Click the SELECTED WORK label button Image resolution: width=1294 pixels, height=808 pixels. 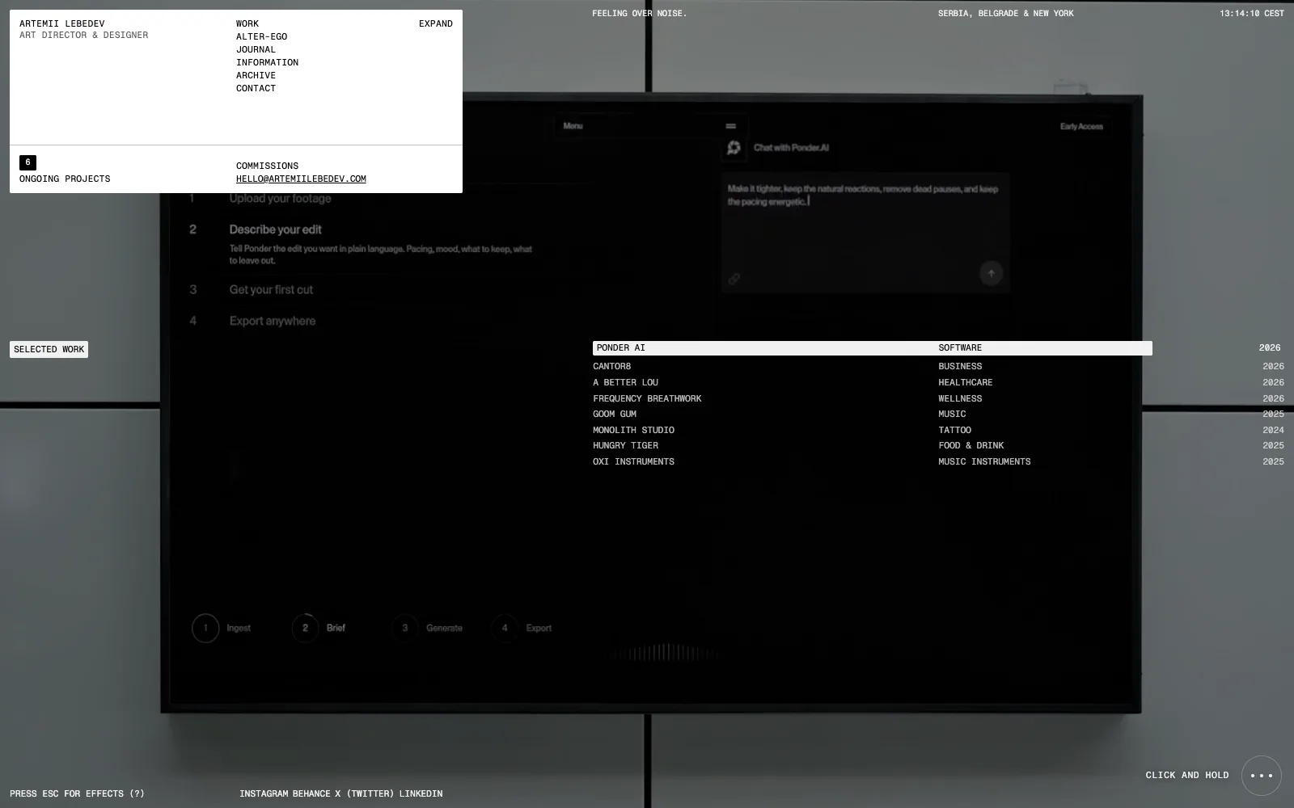[x=49, y=349]
